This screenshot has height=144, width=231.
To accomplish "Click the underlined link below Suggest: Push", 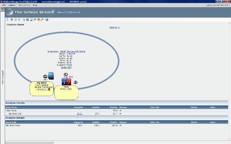I will tap(66, 67).
